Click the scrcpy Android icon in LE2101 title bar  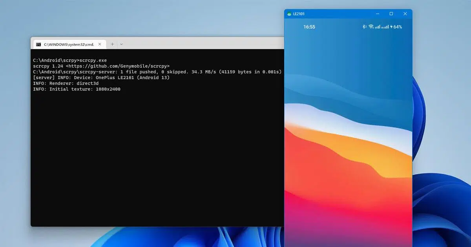click(x=289, y=14)
